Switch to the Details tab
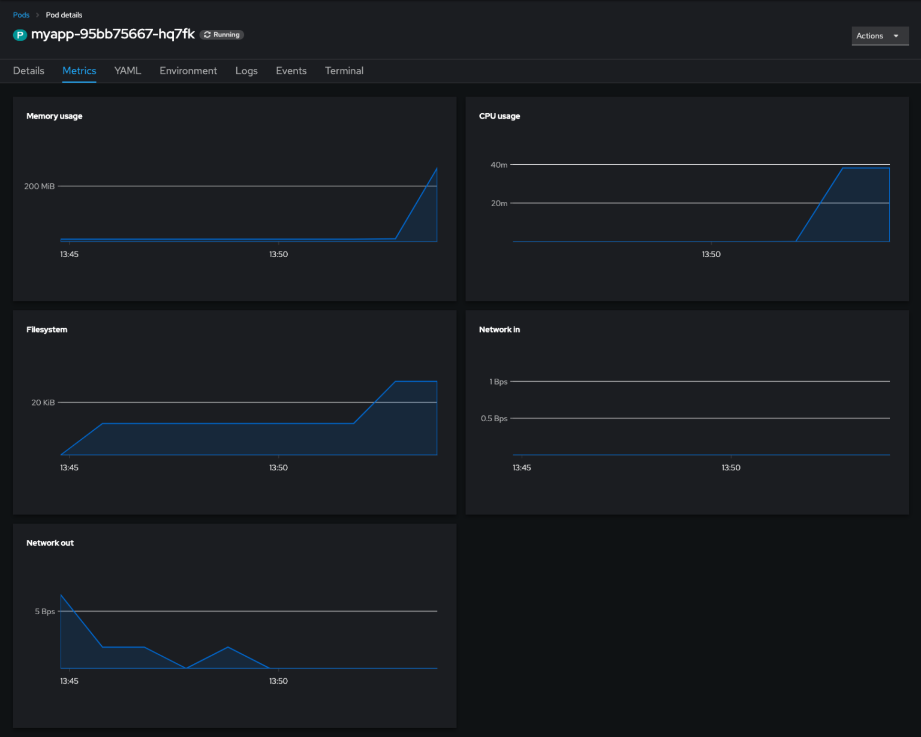 pos(28,71)
